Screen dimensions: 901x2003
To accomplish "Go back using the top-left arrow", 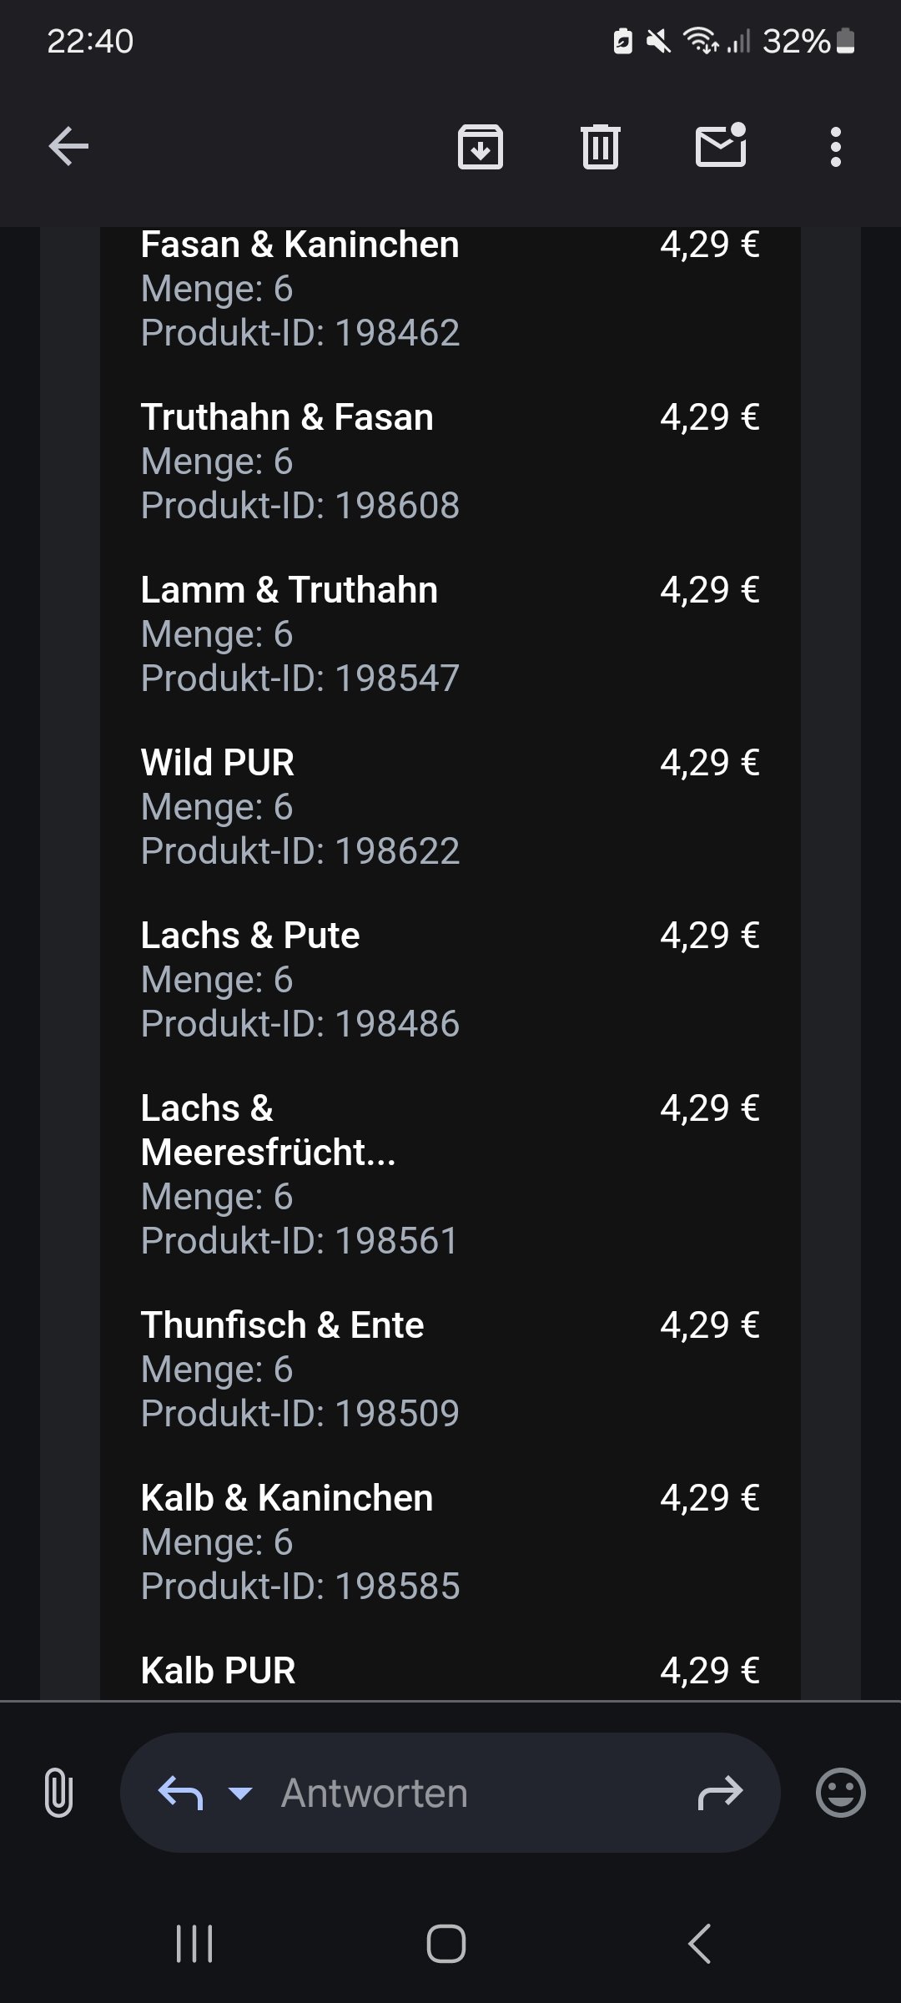I will (x=68, y=147).
